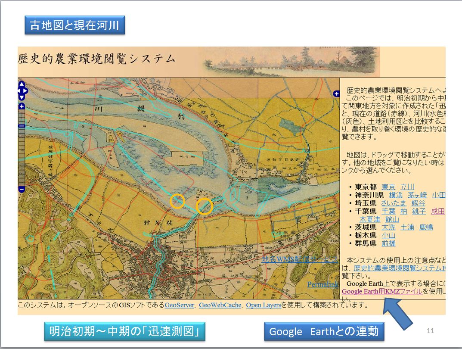The height and width of the screenshot is (349, 462).
Task: Click the smaller orange circle marker on the map
Action: [x=177, y=201]
